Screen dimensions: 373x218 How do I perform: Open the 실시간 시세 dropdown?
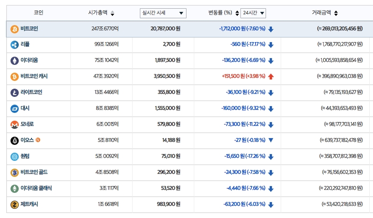(x=163, y=13)
